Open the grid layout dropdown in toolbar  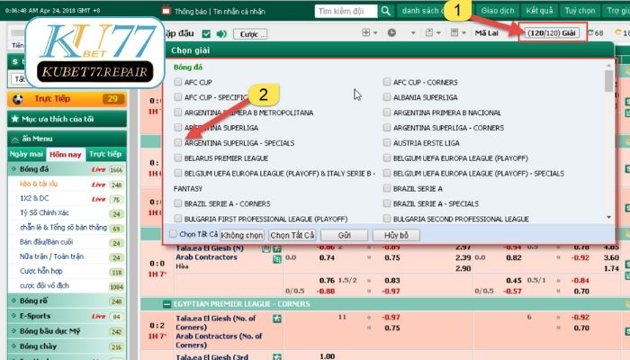click(x=370, y=33)
